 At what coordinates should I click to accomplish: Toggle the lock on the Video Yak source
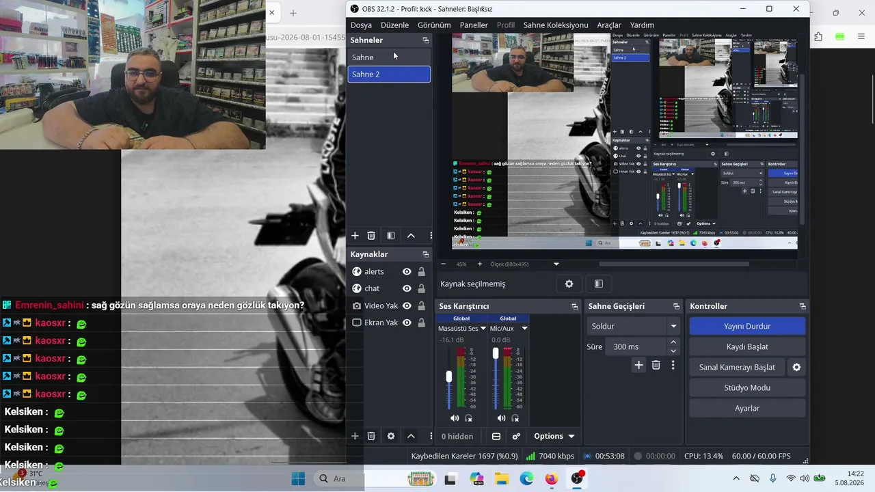tap(422, 305)
